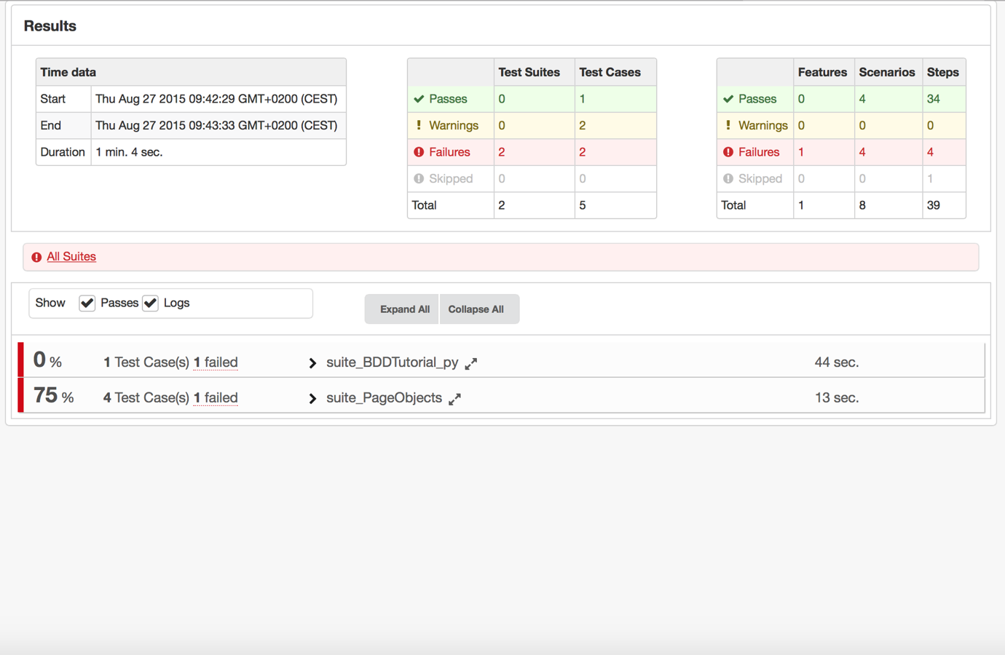Click '1 failed' link for suite_PageObjects
Screen dimensions: 1005x655
click(x=216, y=398)
